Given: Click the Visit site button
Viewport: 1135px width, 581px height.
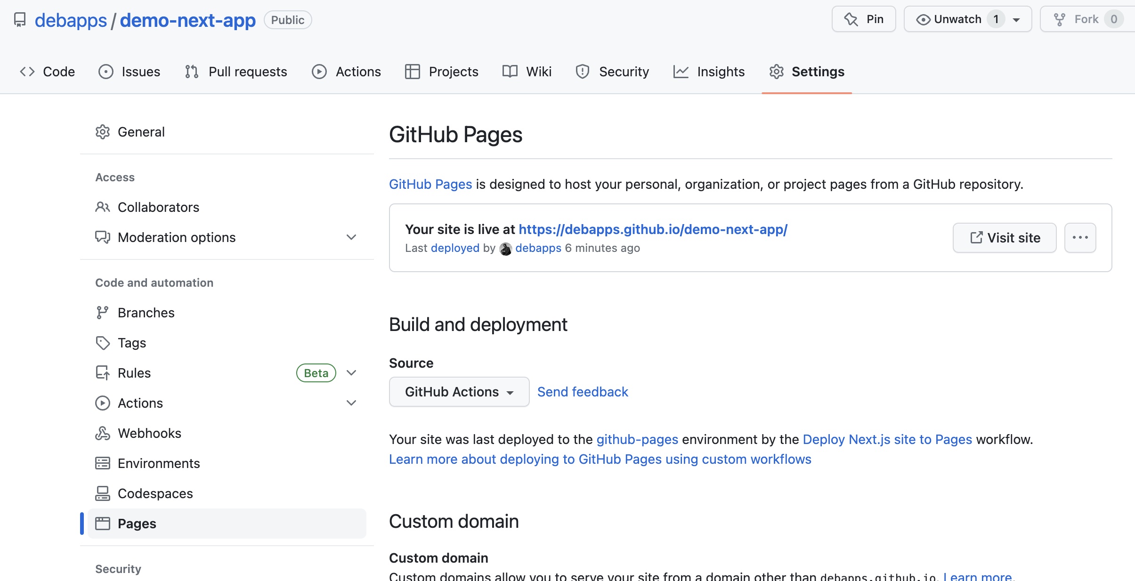Looking at the screenshot, I should [x=1004, y=237].
